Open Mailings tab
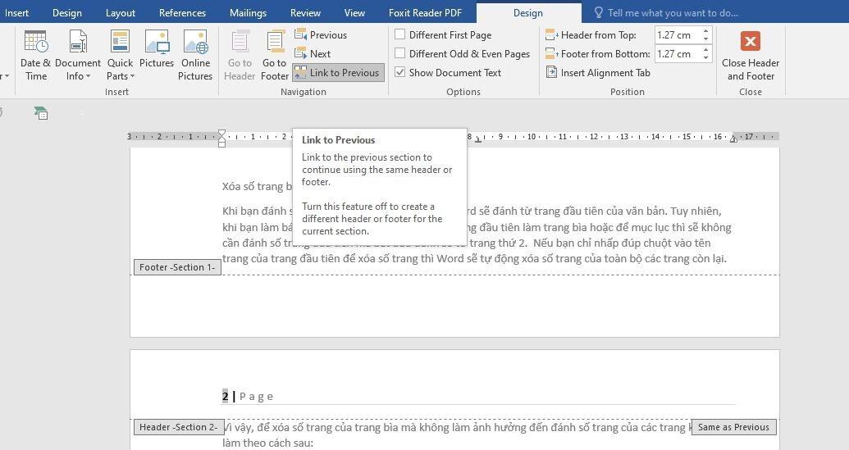 pyautogui.click(x=248, y=12)
